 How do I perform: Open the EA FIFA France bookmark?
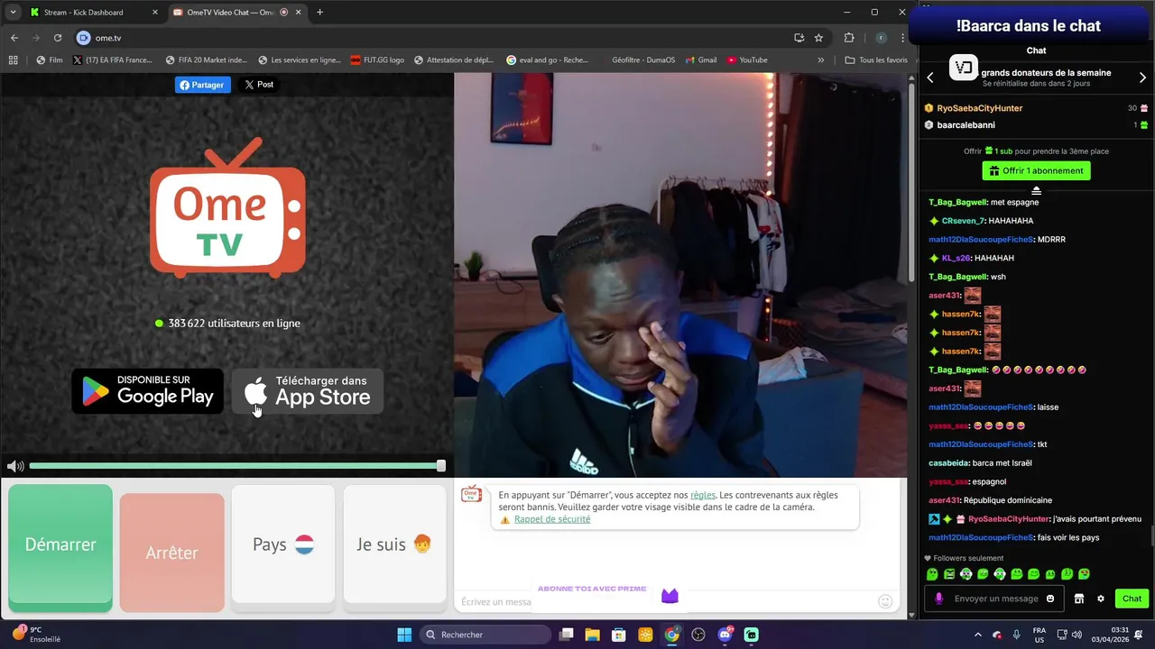(x=112, y=60)
